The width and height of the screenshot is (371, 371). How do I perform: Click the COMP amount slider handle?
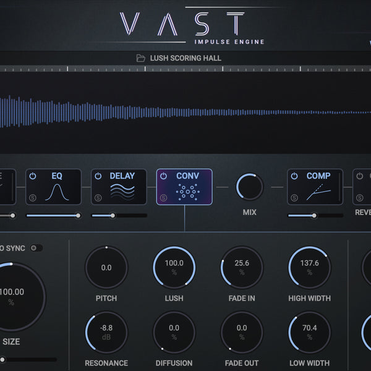click(314, 216)
